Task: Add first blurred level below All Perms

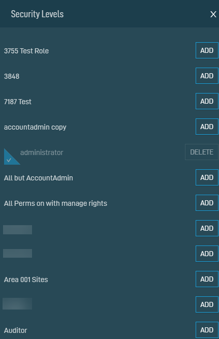Action: point(207,228)
